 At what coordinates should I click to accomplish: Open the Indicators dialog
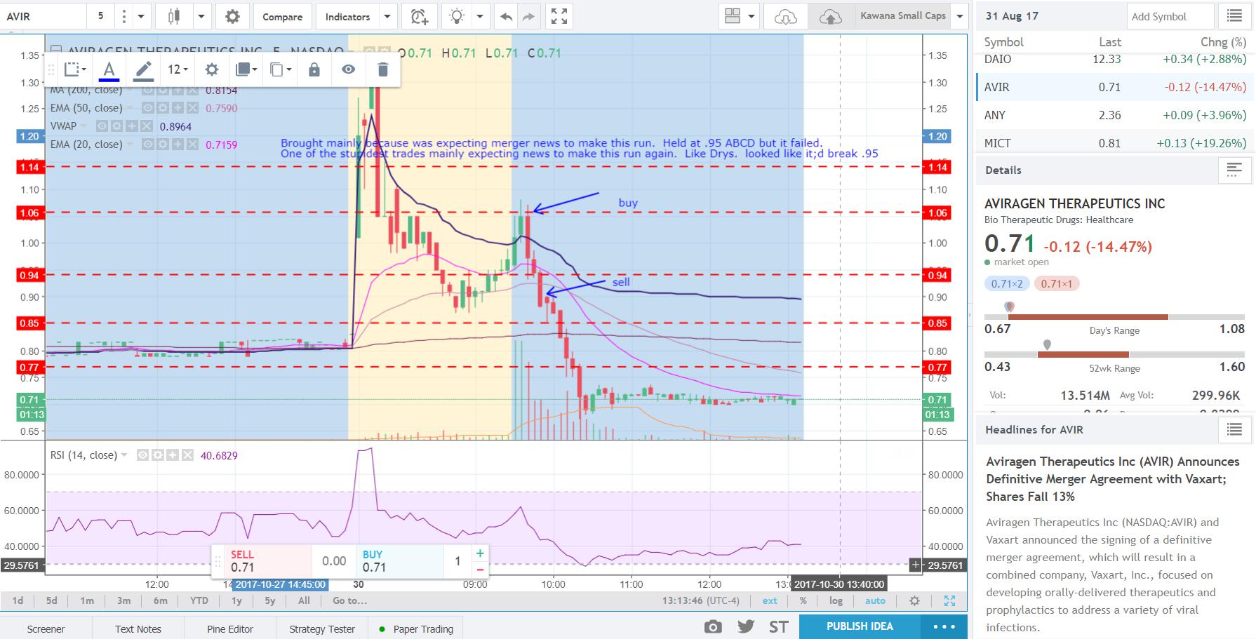pyautogui.click(x=347, y=17)
